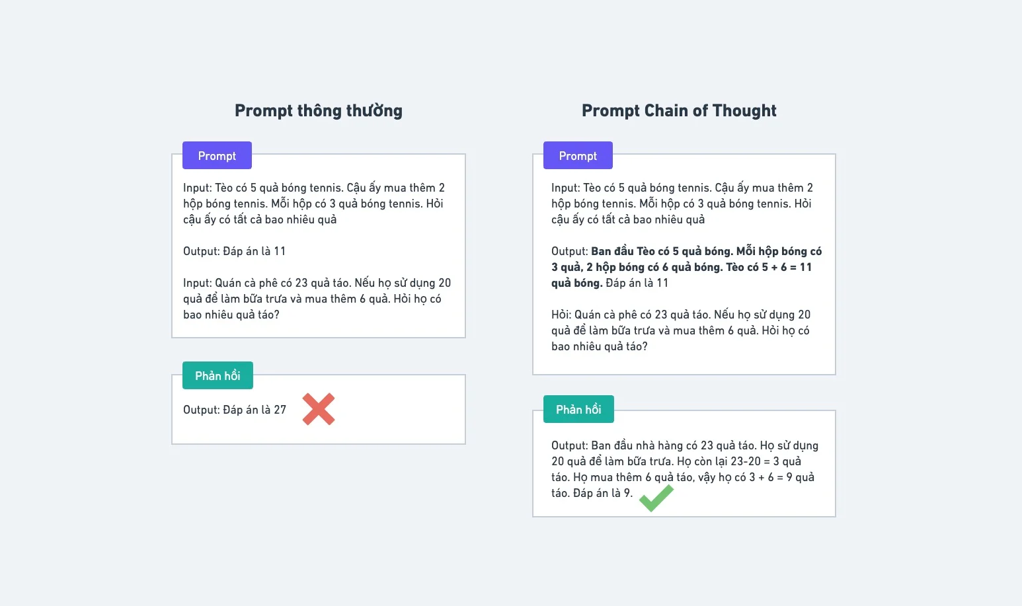Click the left tennis ball Input paragraph

click(x=314, y=204)
